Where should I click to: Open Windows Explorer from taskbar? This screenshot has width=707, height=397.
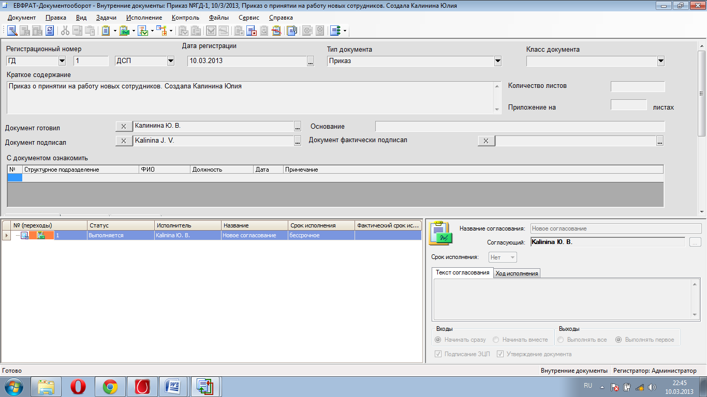[46, 386]
